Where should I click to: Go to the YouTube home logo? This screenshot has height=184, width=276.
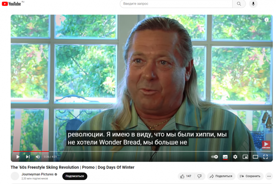pos(11,4)
